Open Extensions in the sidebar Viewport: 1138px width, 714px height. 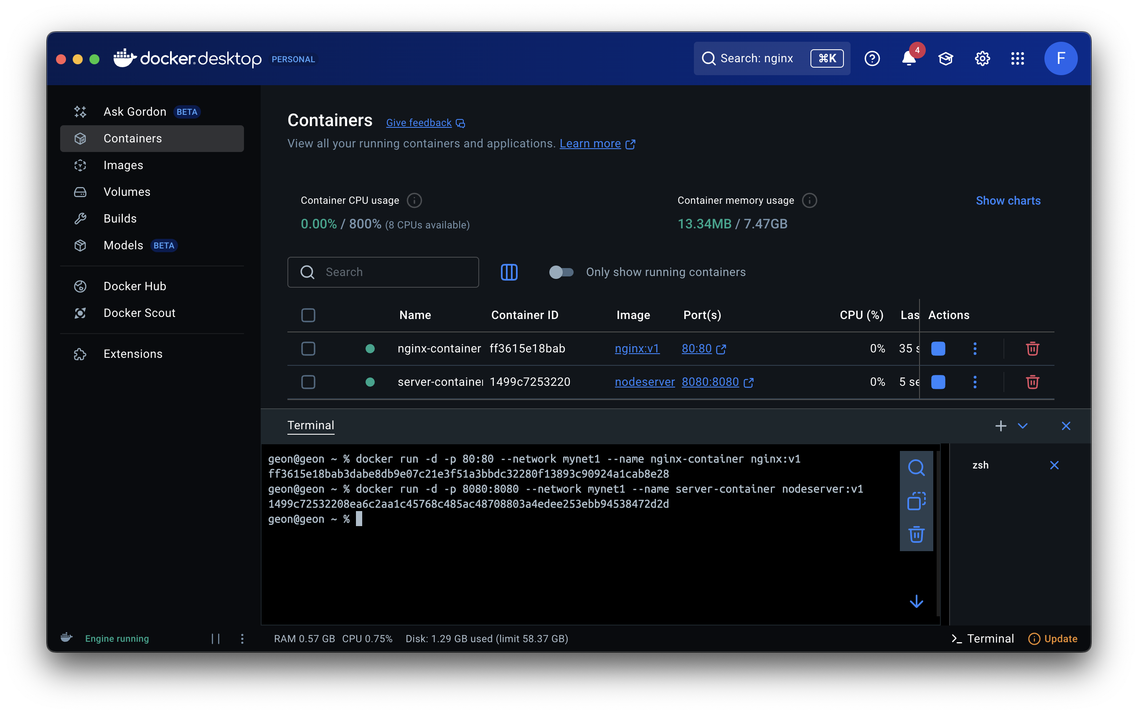pyautogui.click(x=152, y=354)
